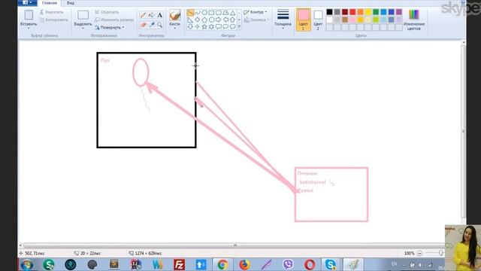Select the Rectangle shape in the gallery
The width and height of the screenshot is (481, 271).
[211, 13]
